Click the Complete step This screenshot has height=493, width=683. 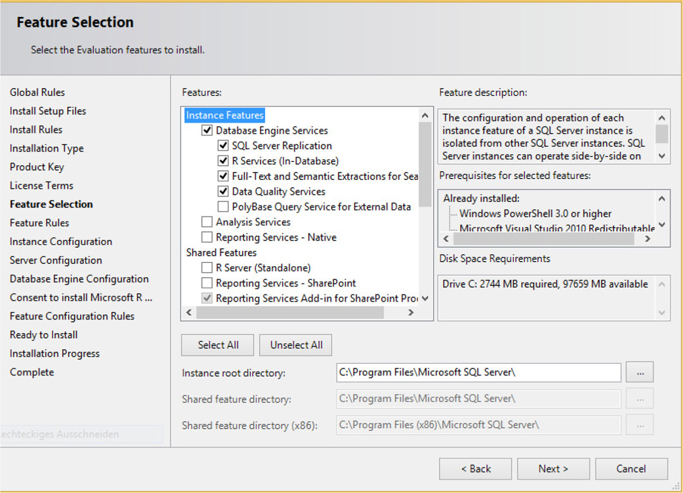(x=31, y=372)
